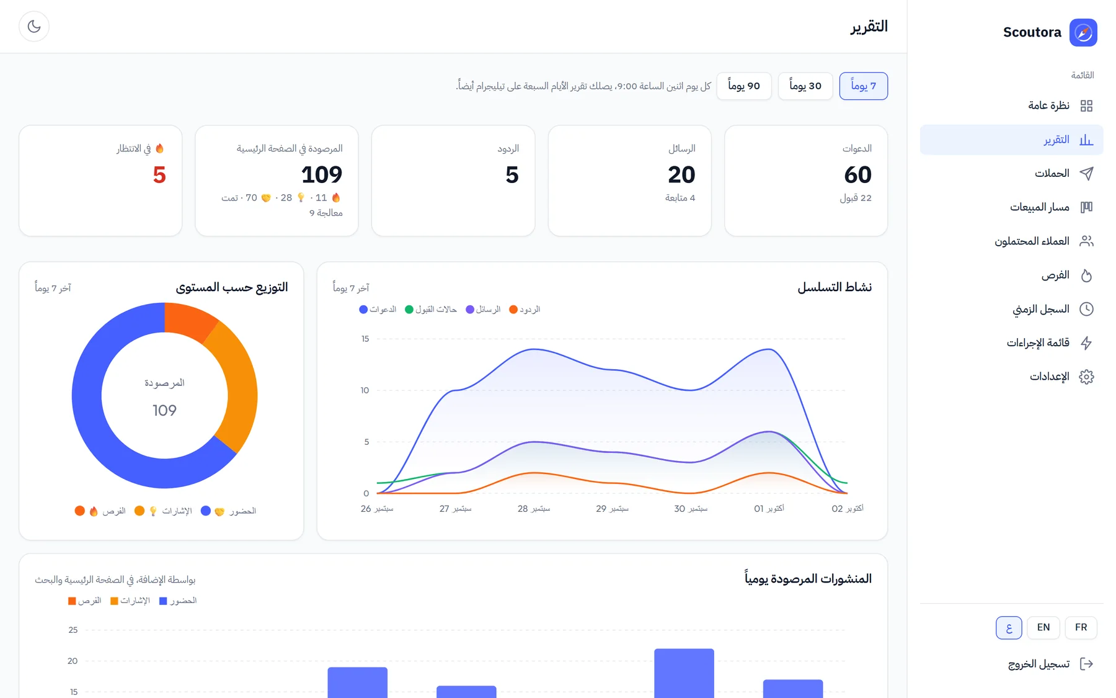Go to مسار المبيعات page
This screenshot has height=698, width=1116.
click(x=1012, y=207)
